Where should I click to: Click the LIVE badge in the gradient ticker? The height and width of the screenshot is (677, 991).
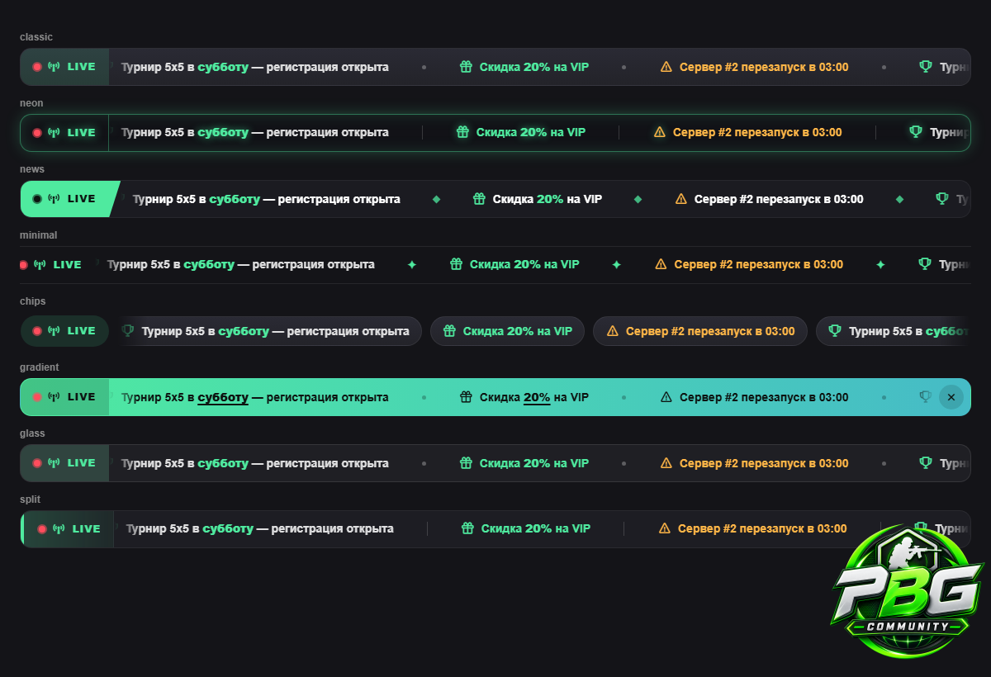pos(64,397)
